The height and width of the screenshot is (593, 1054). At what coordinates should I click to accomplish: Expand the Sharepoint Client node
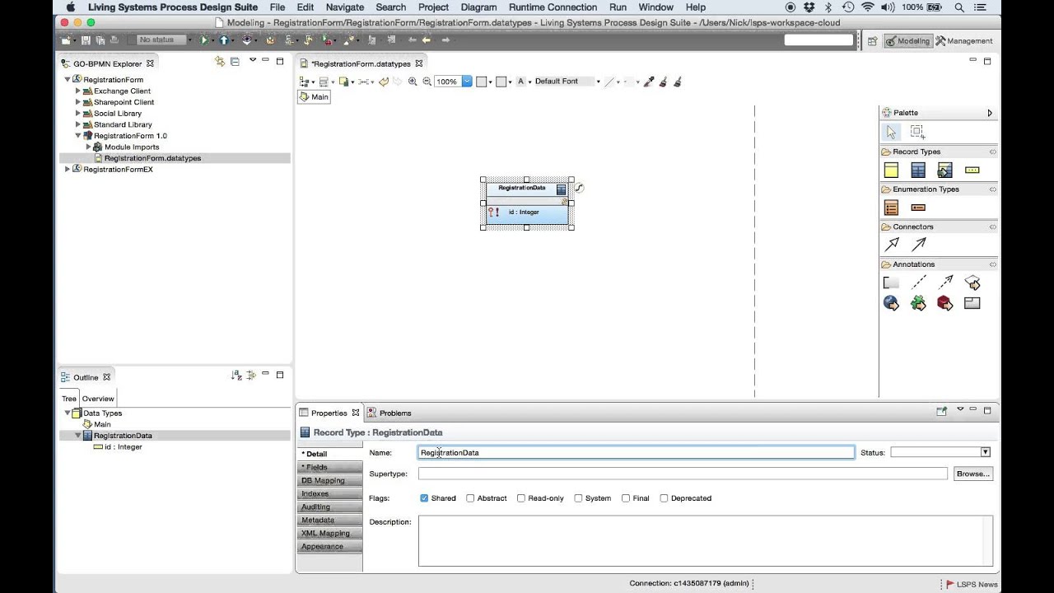coord(78,102)
